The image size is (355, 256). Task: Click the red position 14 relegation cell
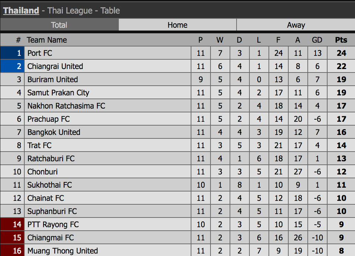(12, 225)
